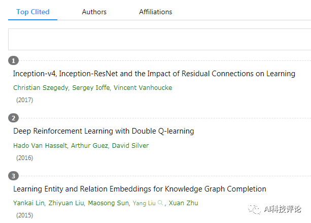The height and width of the screenshot is (223, 311).
Task: Click the number 3 rank badge
Action: [13, 176]
